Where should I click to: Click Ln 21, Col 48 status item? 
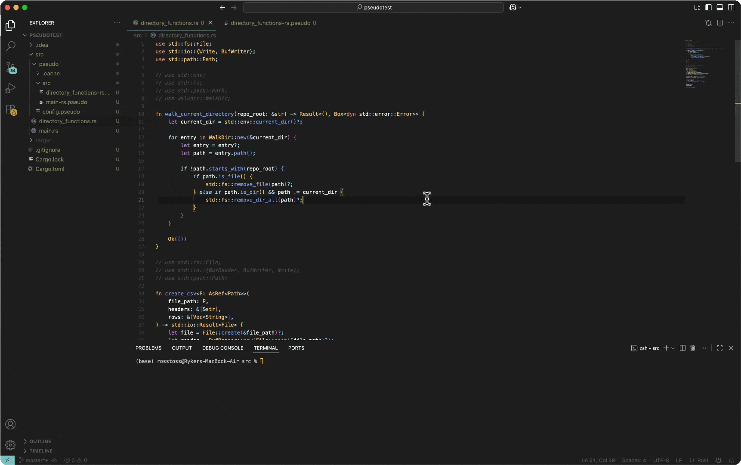coord(598,460)
